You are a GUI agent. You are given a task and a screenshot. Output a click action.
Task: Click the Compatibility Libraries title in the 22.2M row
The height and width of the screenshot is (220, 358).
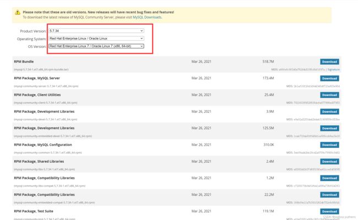click(x=44, y=195)
